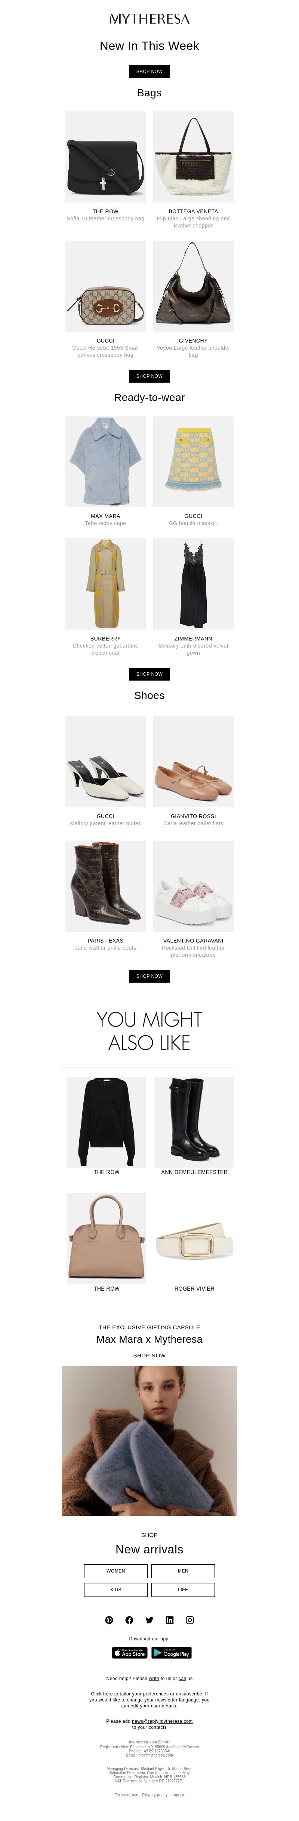Image resolution: width=299 pixels, height=1821 pixels.
Task: Open the tailor your preferences link
Action: [144, 1694]
